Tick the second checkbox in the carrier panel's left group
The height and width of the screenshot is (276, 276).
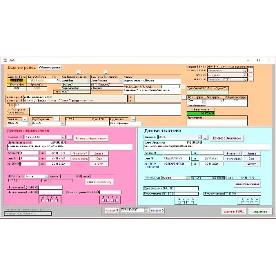point(47,200)
